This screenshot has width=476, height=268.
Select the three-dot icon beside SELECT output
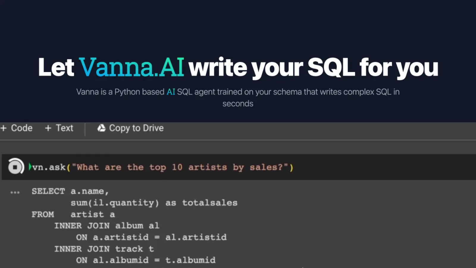(14, 192)
